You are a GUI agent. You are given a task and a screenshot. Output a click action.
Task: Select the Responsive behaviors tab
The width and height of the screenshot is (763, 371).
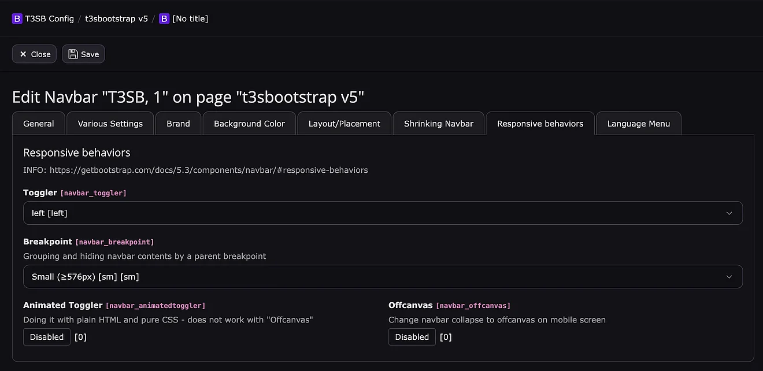(x=540, y=124)
